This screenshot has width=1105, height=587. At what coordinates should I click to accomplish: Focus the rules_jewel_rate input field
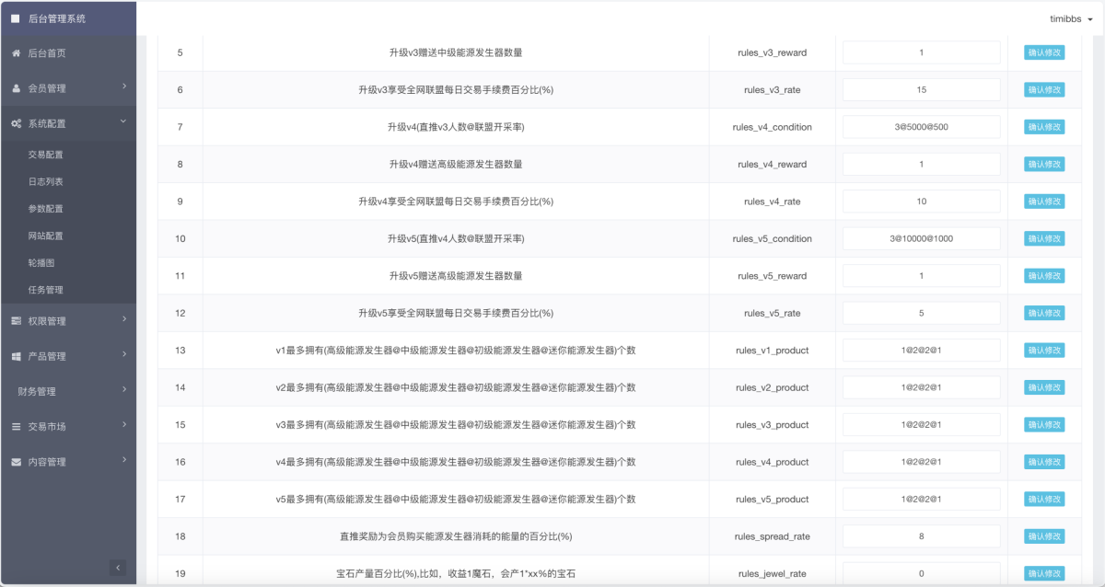pos(921,573)
